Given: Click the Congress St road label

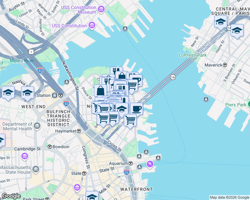Looking at the screenshot, I should pyautogui.click(x=86, y=157).
